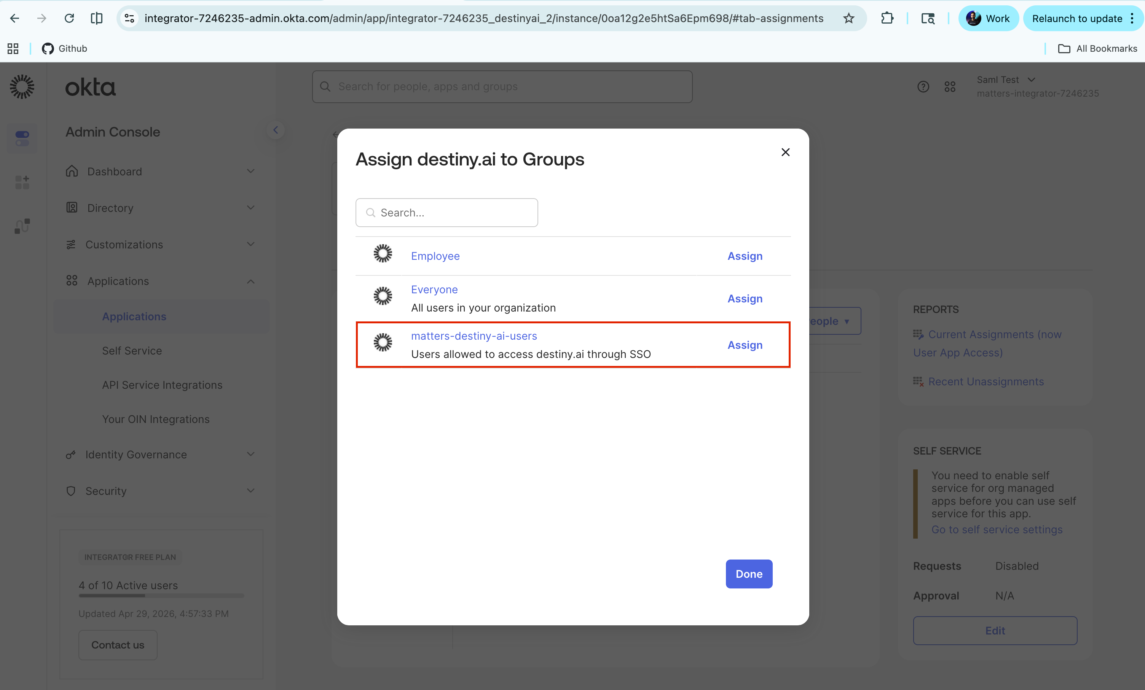Open the Work profile menu
The width and height of the screenshot is (1145, 690).
(x=989, y=19)
